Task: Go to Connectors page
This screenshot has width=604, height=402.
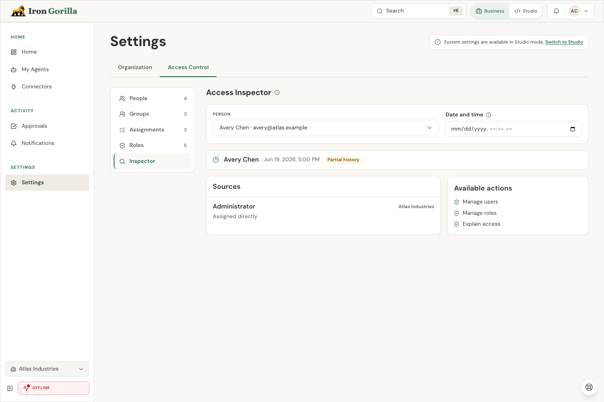Action: tap(47, 87)
